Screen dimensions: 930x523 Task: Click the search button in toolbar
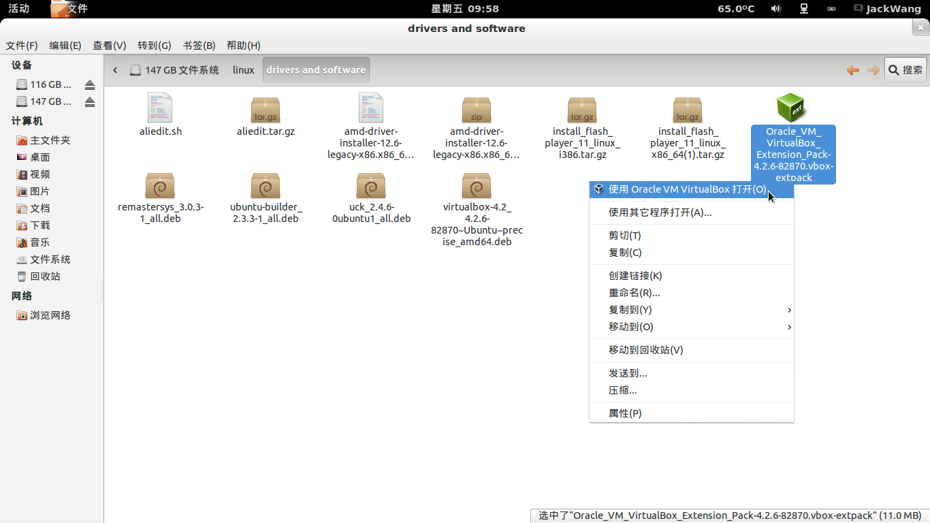tap(905, 70)
